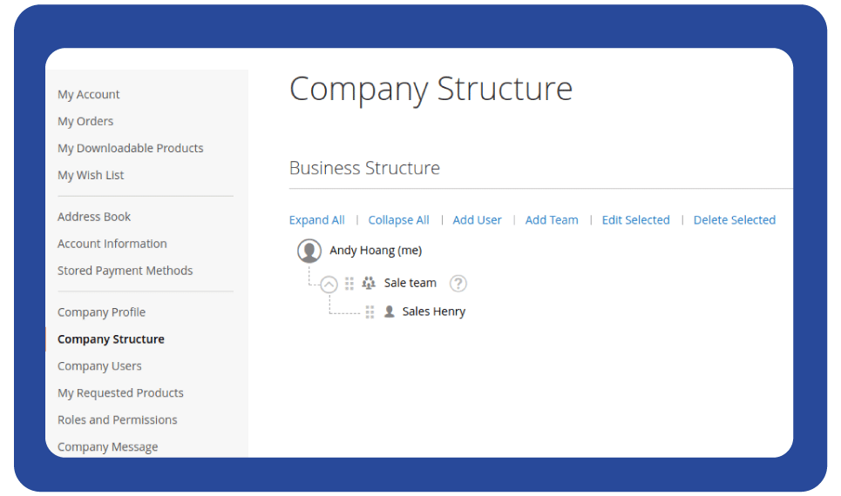Collapse the Sale team tree node
Screen dimensions: 841x496
pyautogui.click(x=329, y=284)
